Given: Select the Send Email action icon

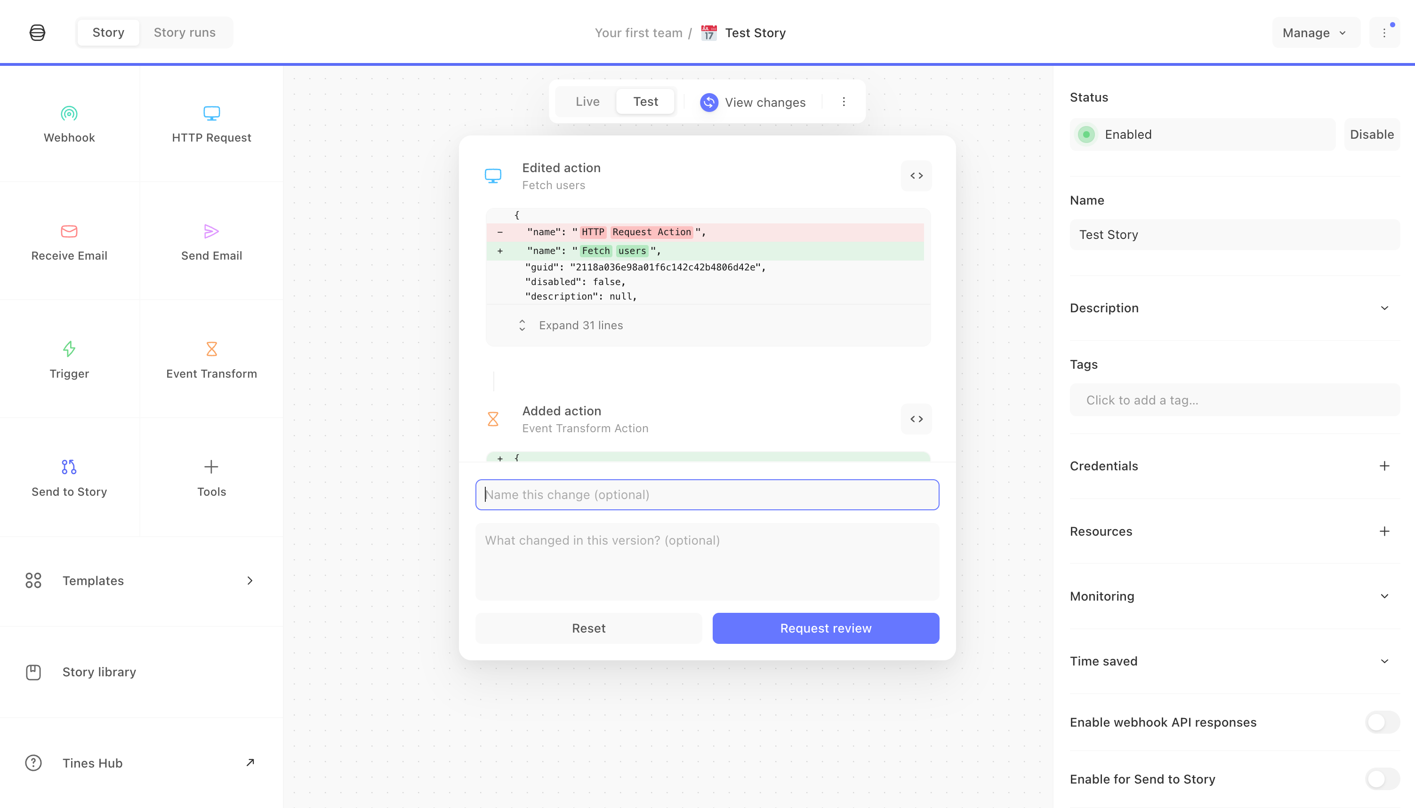Looking at the screenshot, I should (x=211, y=231).
